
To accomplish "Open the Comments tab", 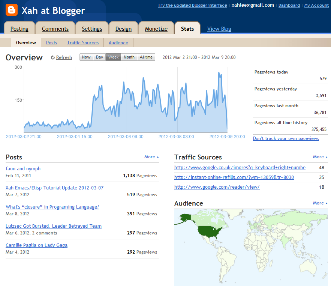I will coord(55,29).
